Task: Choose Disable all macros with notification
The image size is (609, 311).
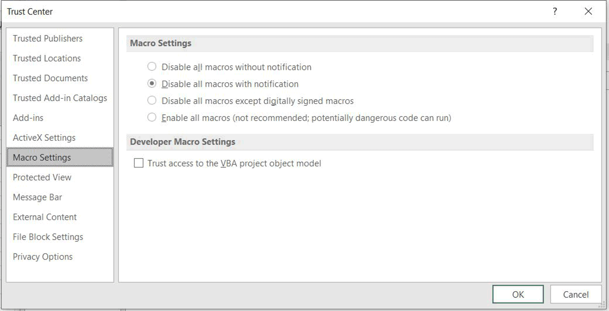Action: coord(152,84)
